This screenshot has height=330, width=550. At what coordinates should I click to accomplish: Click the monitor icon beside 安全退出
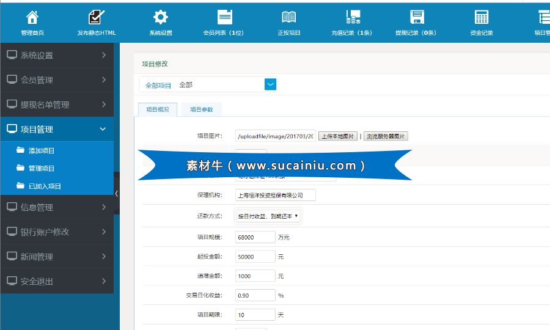point(12,281)
